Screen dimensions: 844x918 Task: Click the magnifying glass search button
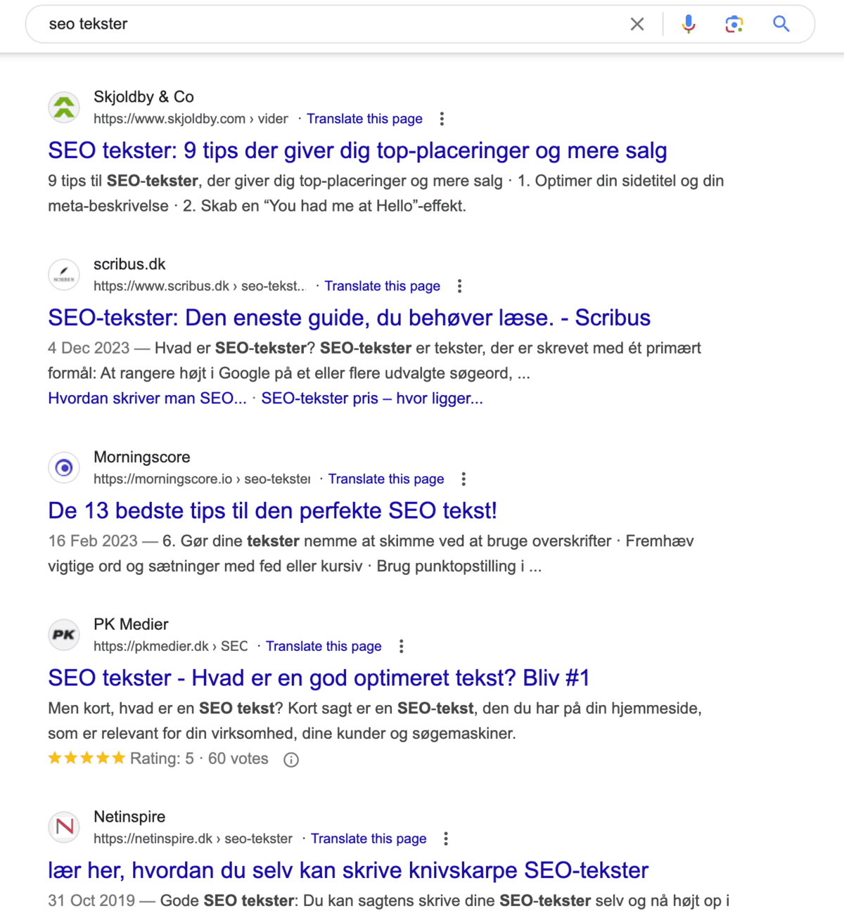pos(781,25)
